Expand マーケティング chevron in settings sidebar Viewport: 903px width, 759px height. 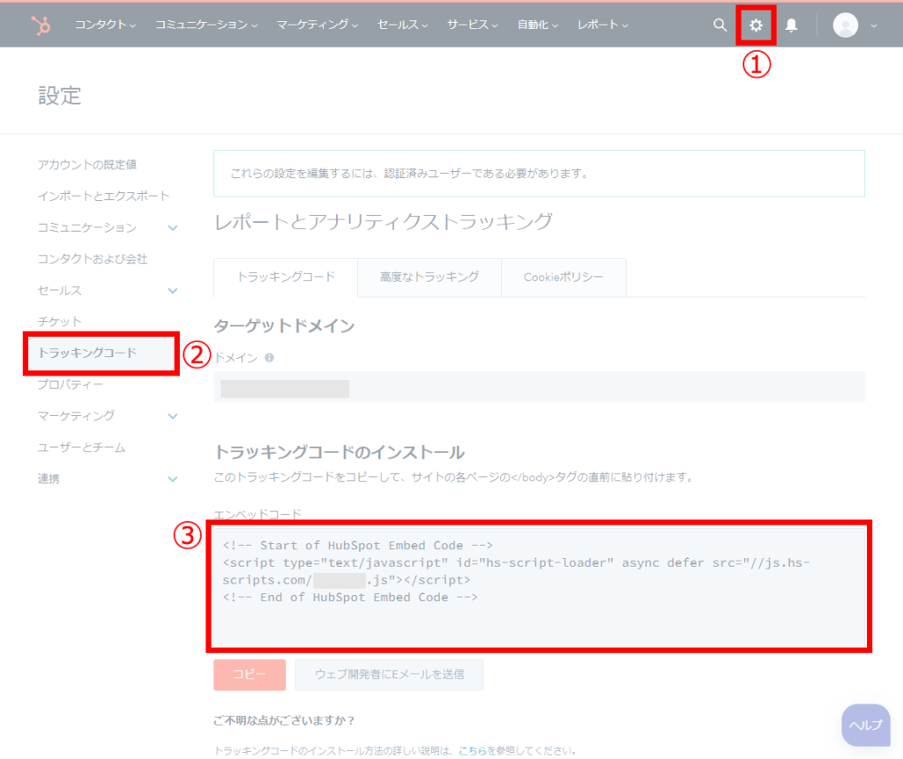[x=172, y=416]
